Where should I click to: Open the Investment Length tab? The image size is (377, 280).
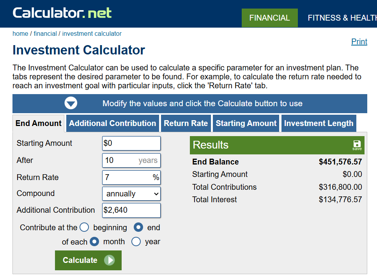[x=319, y=123]
